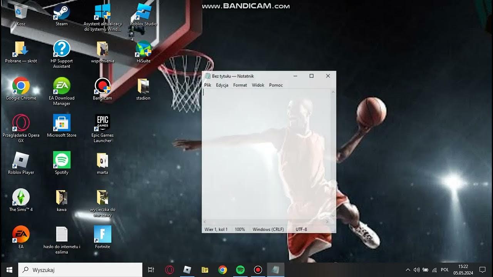
Task: Open the battery status tray icon
Action: [x=426, y=270]
